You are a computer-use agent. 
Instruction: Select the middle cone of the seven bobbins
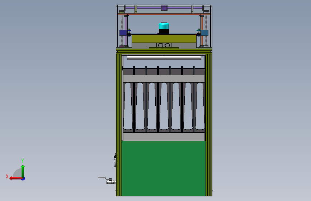pos(164,106)
